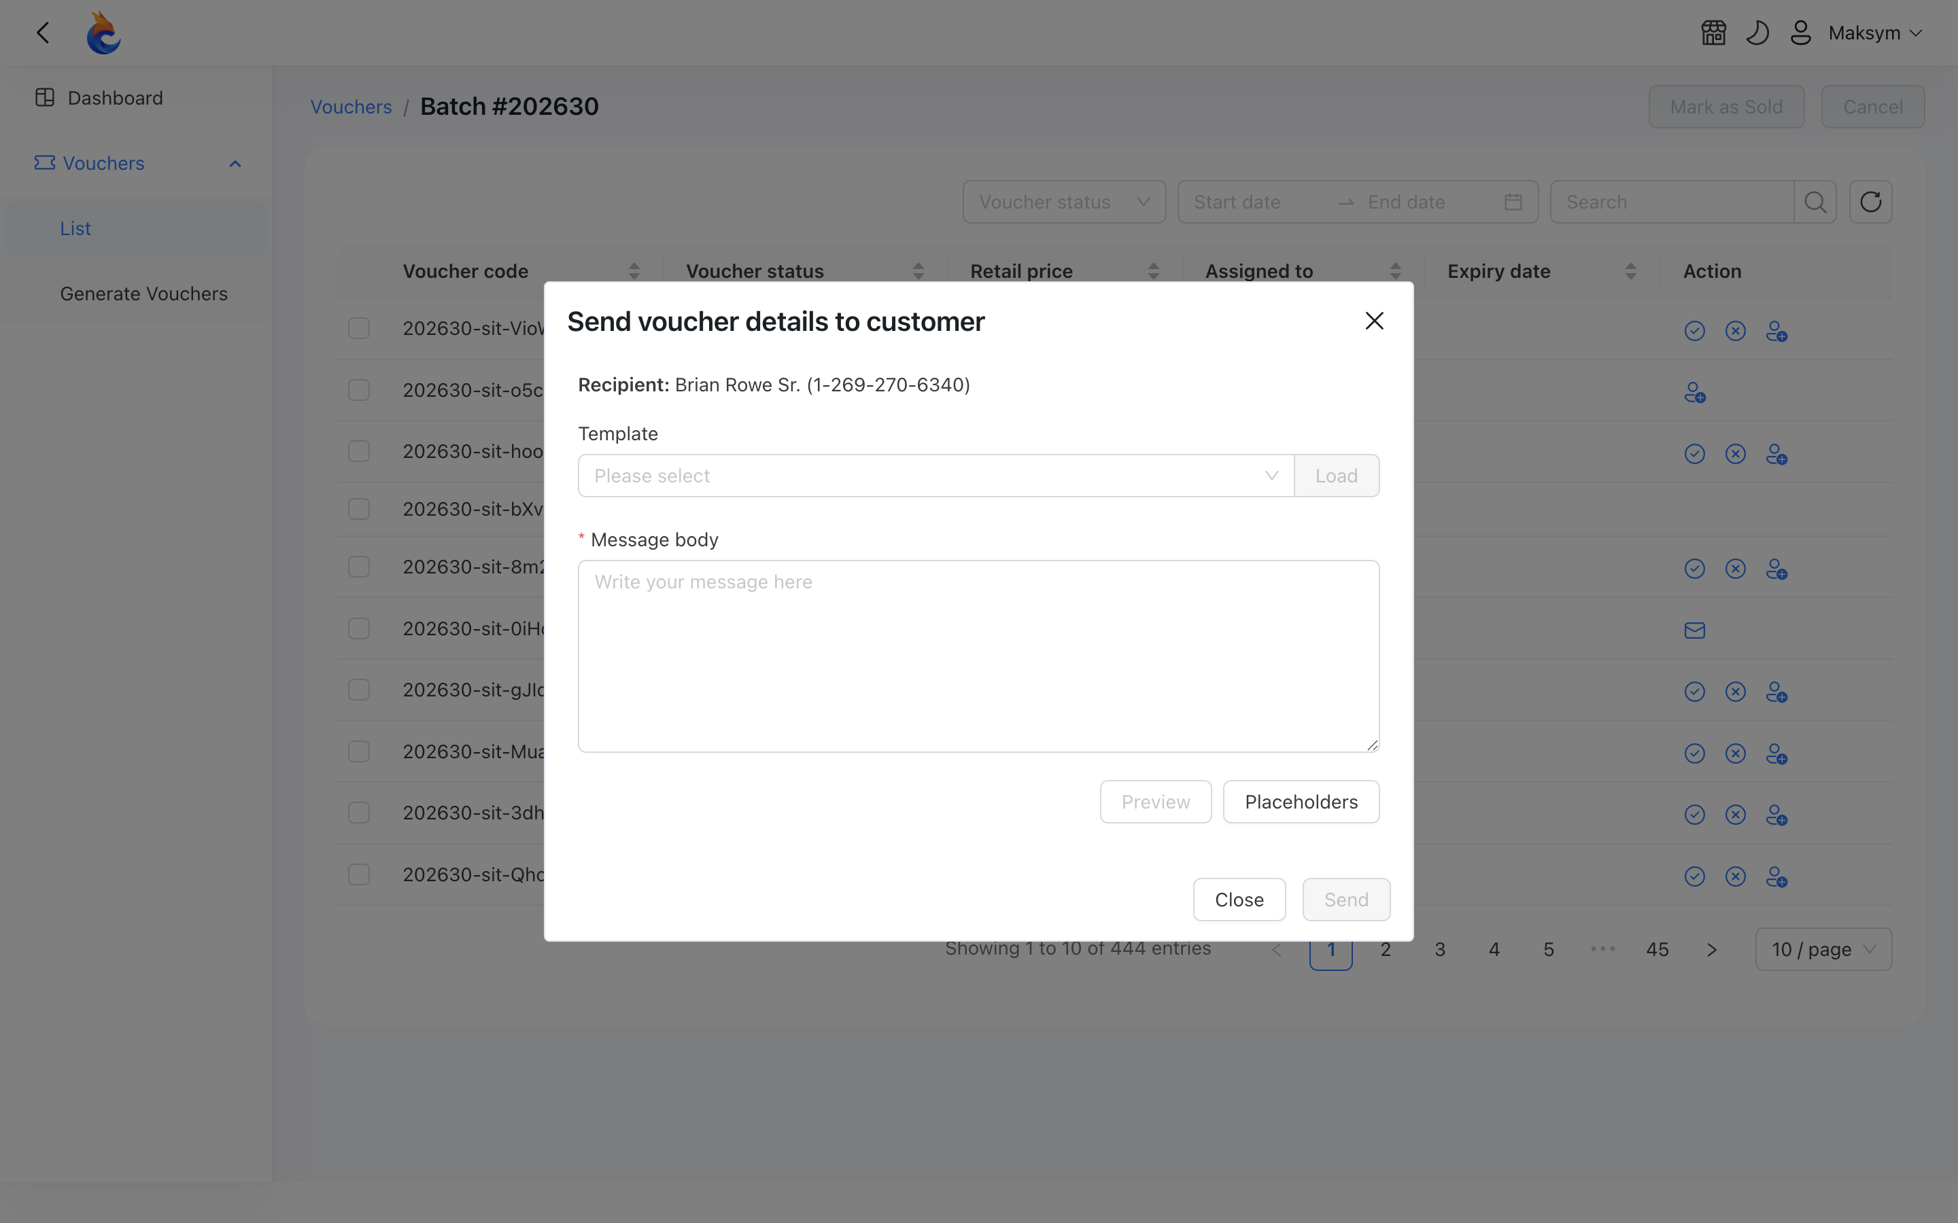1958x1223 pixels.
Task: Focus the Message body text area
Action: [x=979, y=656]
